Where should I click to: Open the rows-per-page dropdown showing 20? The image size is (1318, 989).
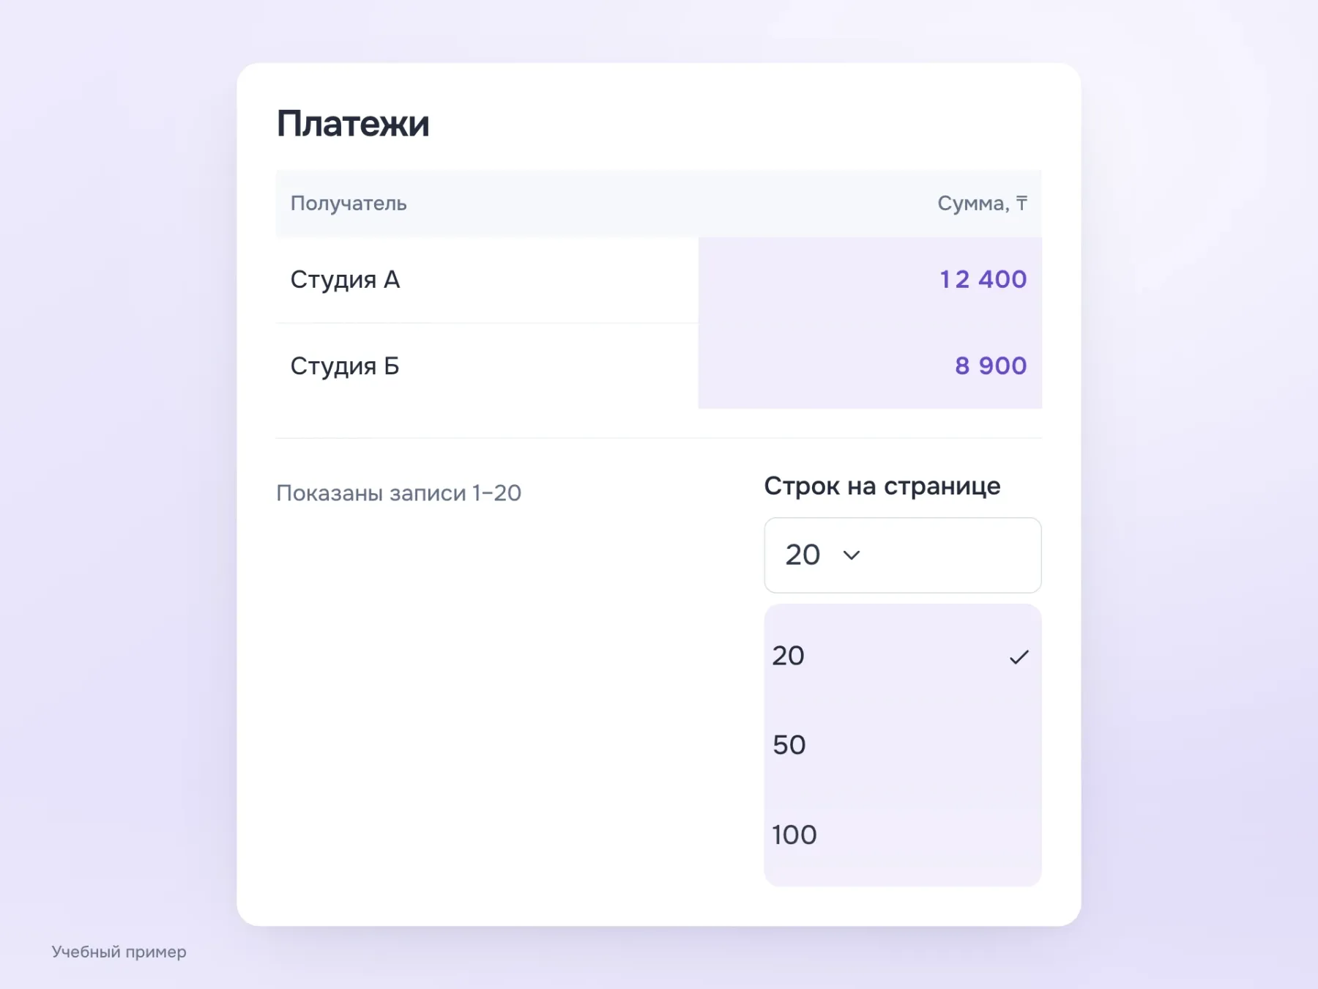[x=902, y=555]
